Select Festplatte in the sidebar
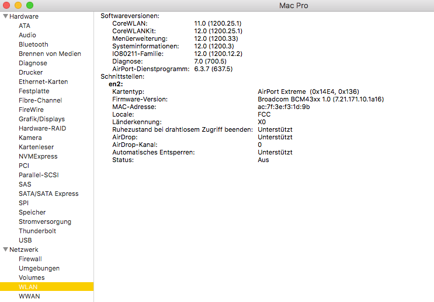This screenshot has height=302, width=434. click(34, 91)
